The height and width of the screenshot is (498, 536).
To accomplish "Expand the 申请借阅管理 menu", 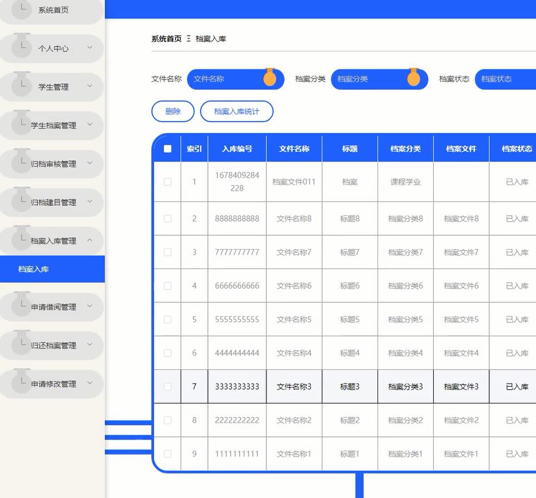I will coord(53,306).
